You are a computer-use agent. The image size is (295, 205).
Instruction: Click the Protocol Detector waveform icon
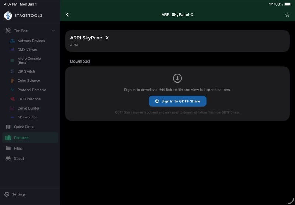12,90
